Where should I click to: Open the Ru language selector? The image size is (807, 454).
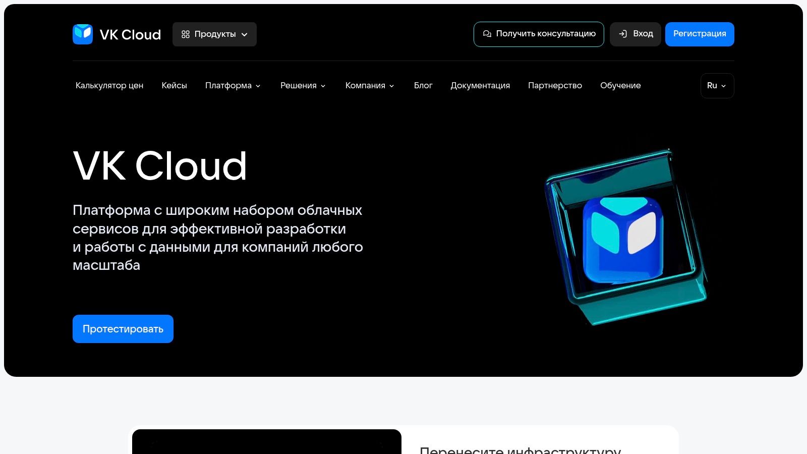(717, 86)
